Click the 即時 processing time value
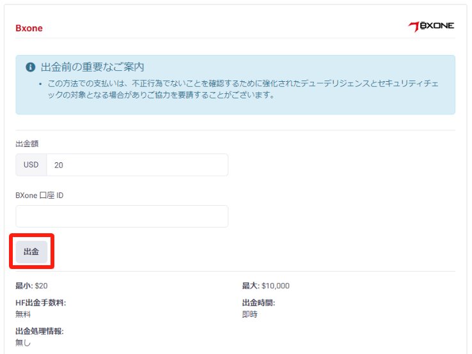The height and width of the screenshot is (354, 472). (249, 314)
